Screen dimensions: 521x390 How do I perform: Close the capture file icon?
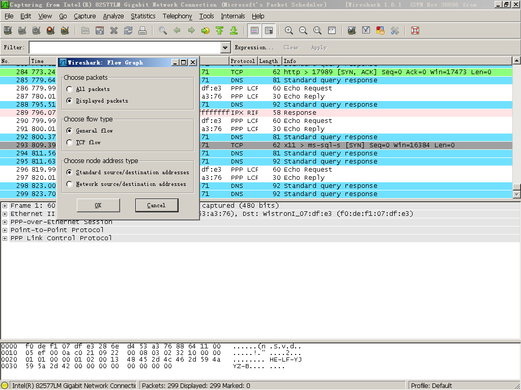(x=114, y=30)
